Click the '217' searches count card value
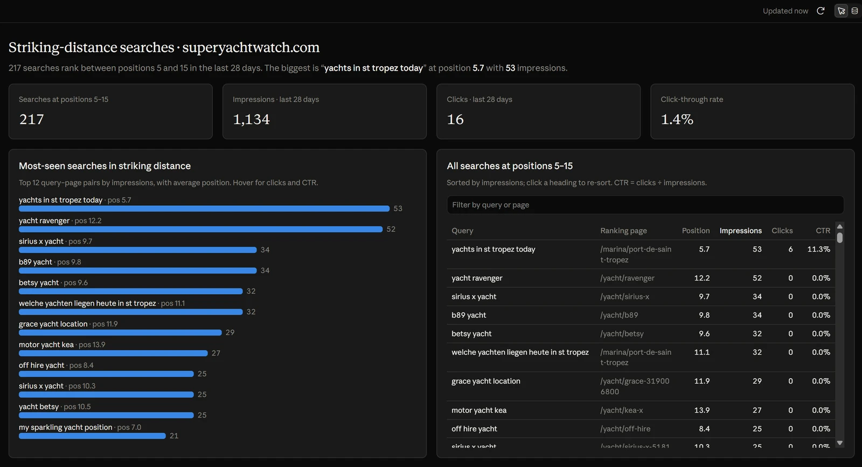Viewport: 862px width, 467px height. [31, 119]
